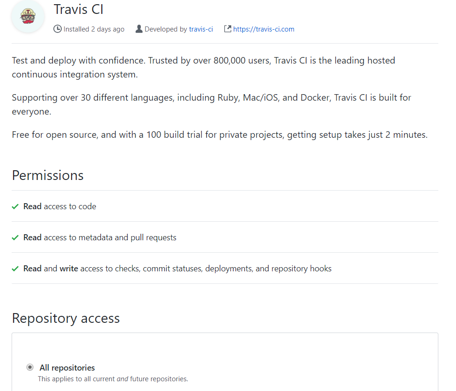This screenshot has width=456, height=391.
Task: Click the Travis CI page title
Action: [78, 9]
